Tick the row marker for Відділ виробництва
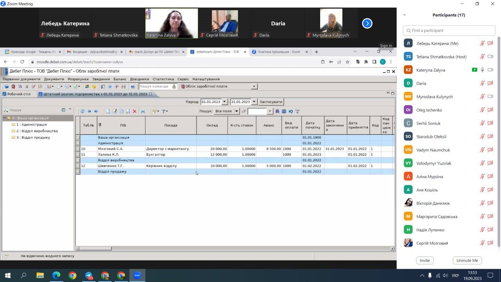 (x=77, y=160)
